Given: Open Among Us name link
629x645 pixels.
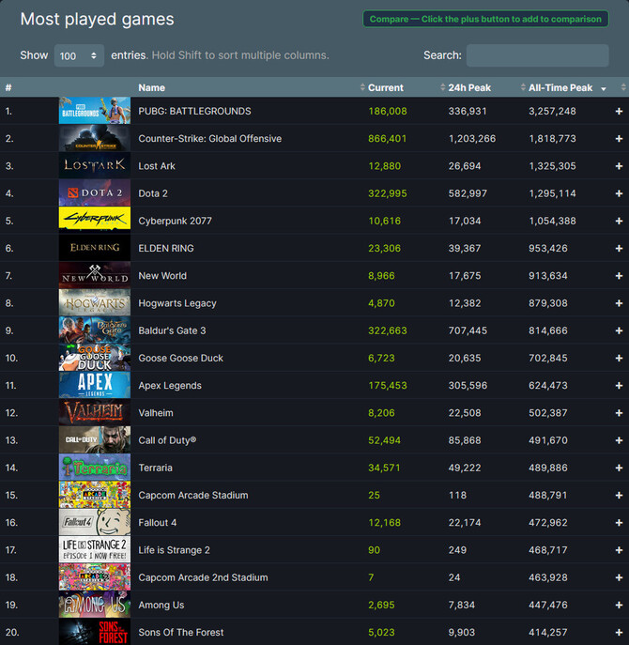Looking at the screenshot, I should [x=161, y=606].
